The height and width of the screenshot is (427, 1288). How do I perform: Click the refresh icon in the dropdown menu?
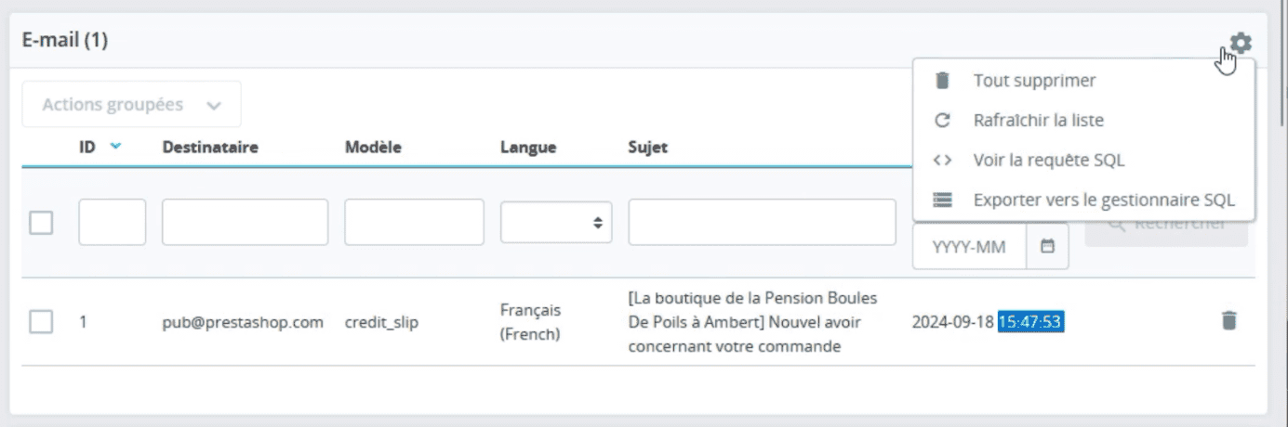943,121
